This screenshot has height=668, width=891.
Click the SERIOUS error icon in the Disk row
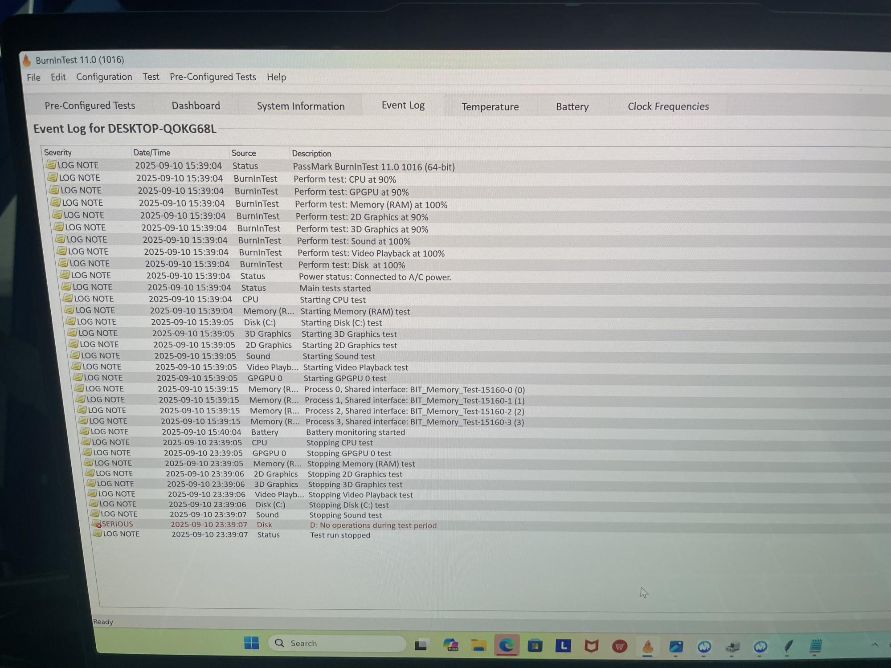pyautogui.click(x=96, y=524)
